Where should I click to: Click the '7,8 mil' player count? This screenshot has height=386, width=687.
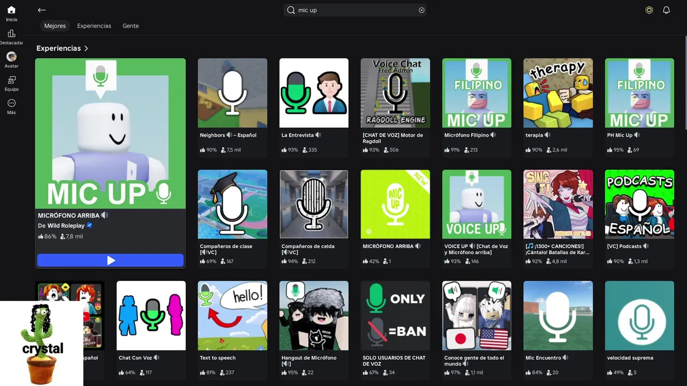74,236
